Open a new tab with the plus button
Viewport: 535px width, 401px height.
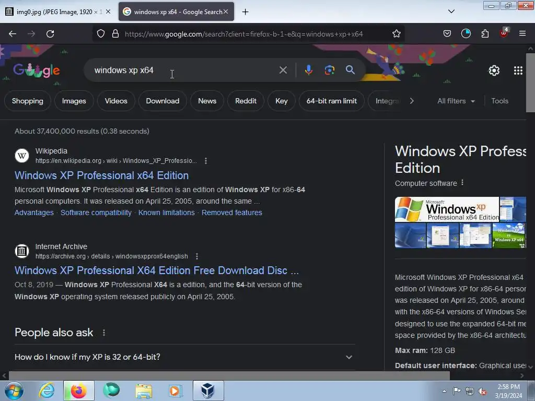[x=245, y=12]
